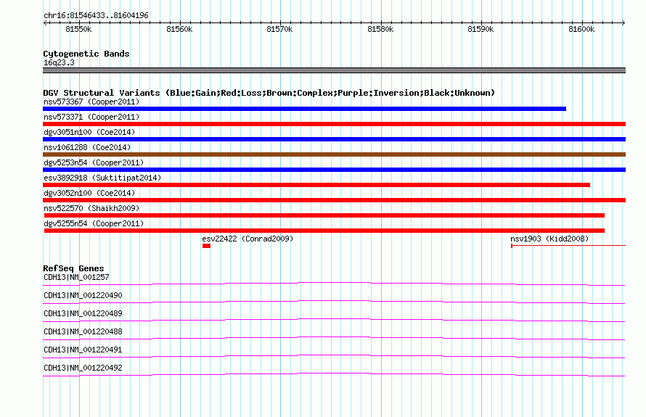
Task: Open the dgv5255n54 (Cooper2011) label
Action: click(x=94, y=223)
